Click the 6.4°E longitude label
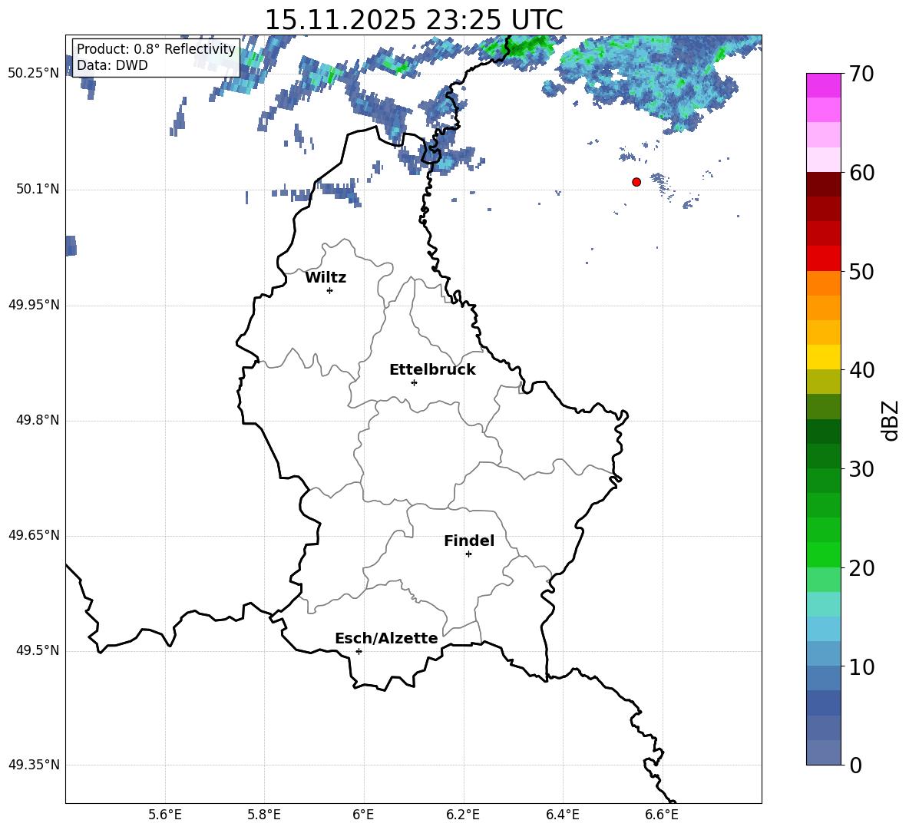Image resolution: width=909 pixels, height=830 pixels. 562,815
